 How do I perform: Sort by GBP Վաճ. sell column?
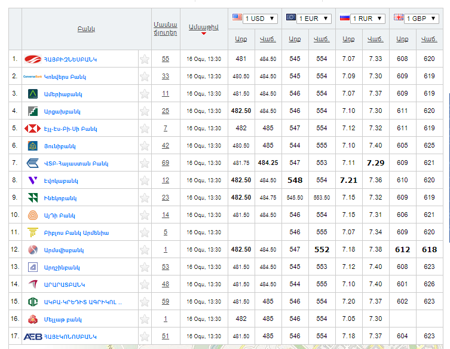[429, 39]
